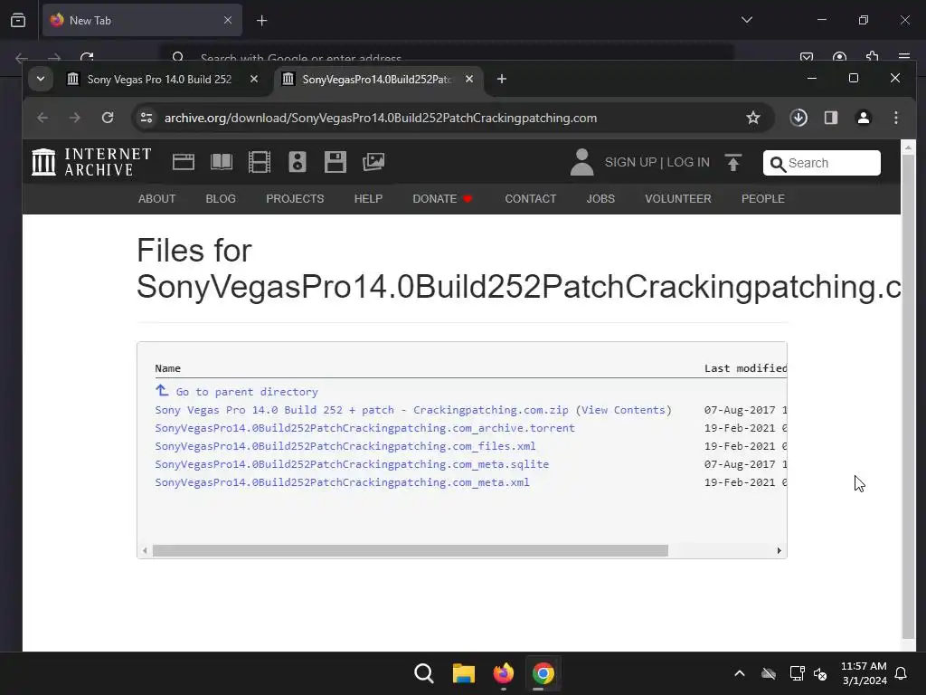Click the file listing horizontal scrollbar thumb
Viewport: 926px width, 695px height.
(x=411, y=551)
